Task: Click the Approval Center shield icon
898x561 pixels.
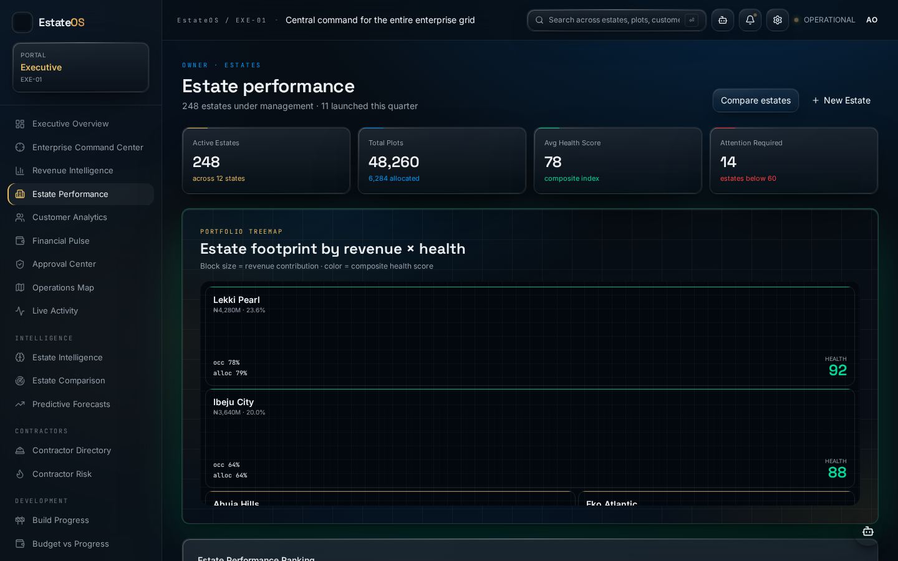Action: click(20, 264)
